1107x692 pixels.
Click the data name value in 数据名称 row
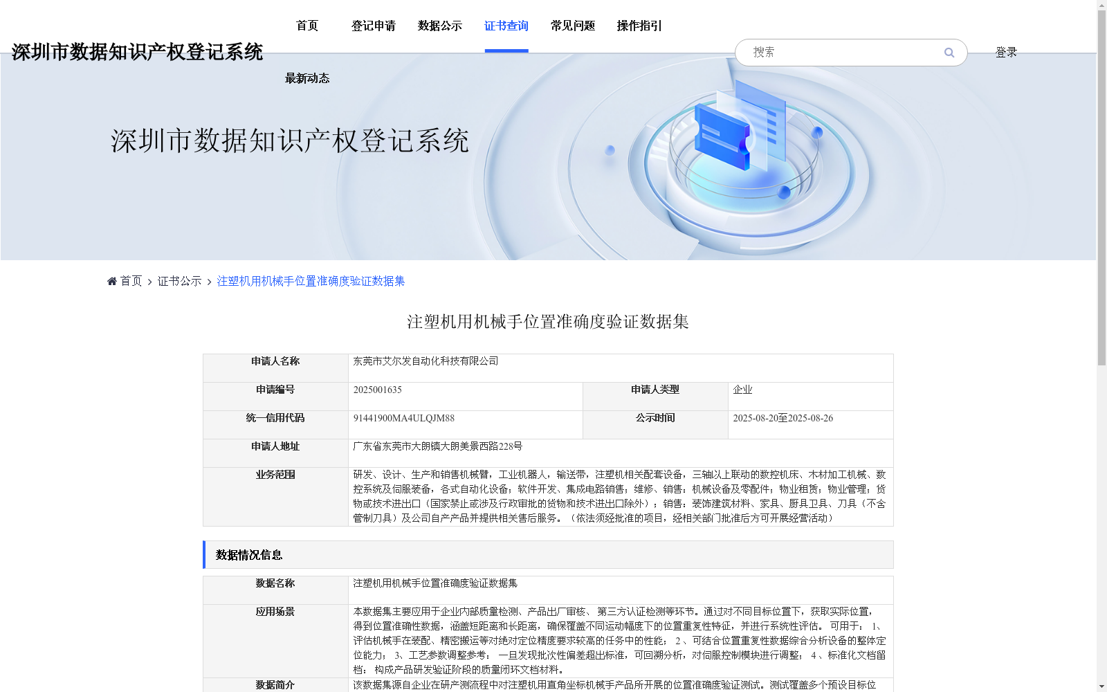(435, 583)
